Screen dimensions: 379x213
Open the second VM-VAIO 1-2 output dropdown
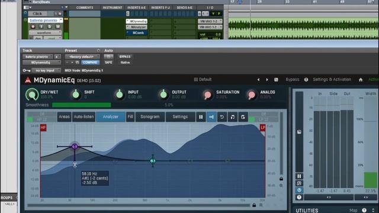(210, 27)
